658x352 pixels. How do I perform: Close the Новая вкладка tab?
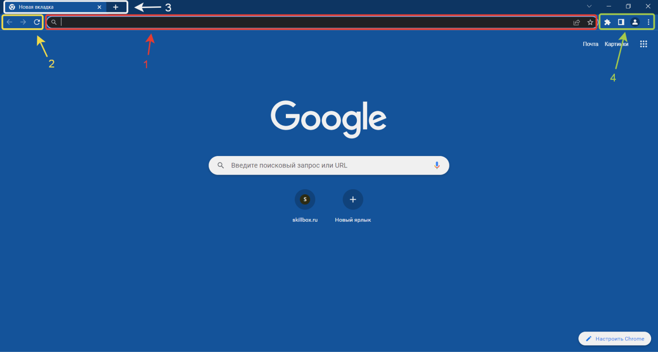(x=99, y=7)
